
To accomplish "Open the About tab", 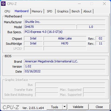I will [x=87, y=11].
